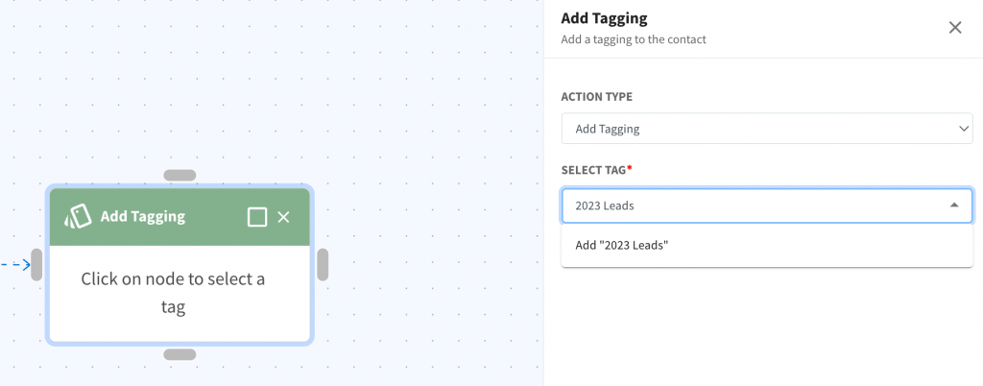Click the tag icon on the node header
Viewport: 983px width, 386px height.
pos(78,217)
